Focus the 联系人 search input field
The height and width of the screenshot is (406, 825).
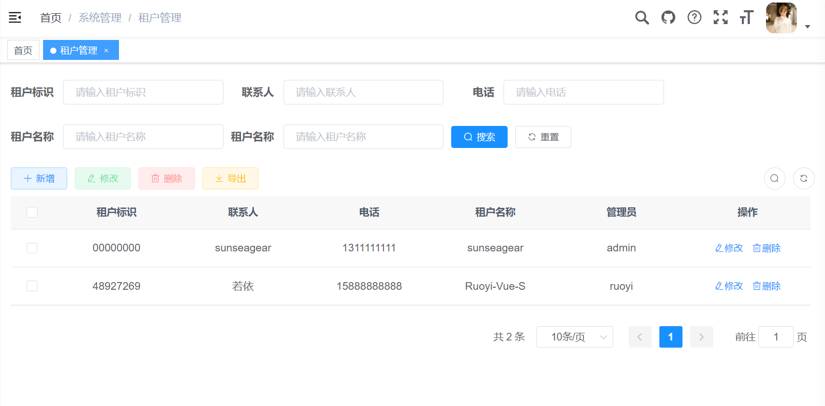tap(363, 92)
